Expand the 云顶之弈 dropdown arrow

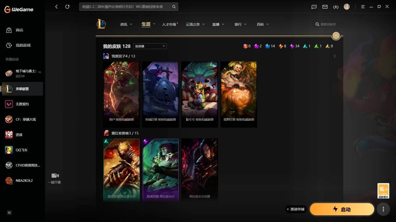click(x=203, y=24)
